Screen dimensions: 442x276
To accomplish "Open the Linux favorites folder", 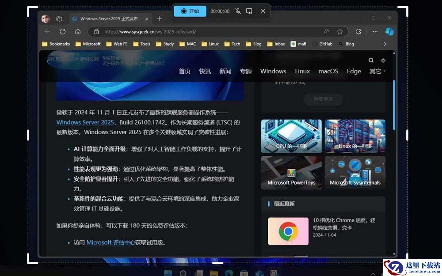I will [210, 44].
